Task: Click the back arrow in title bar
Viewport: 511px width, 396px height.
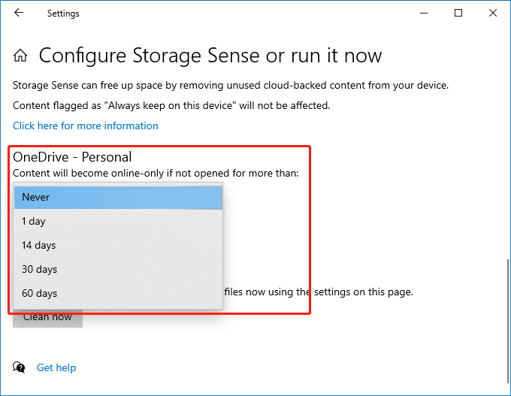Action: (x=19, y=14)
